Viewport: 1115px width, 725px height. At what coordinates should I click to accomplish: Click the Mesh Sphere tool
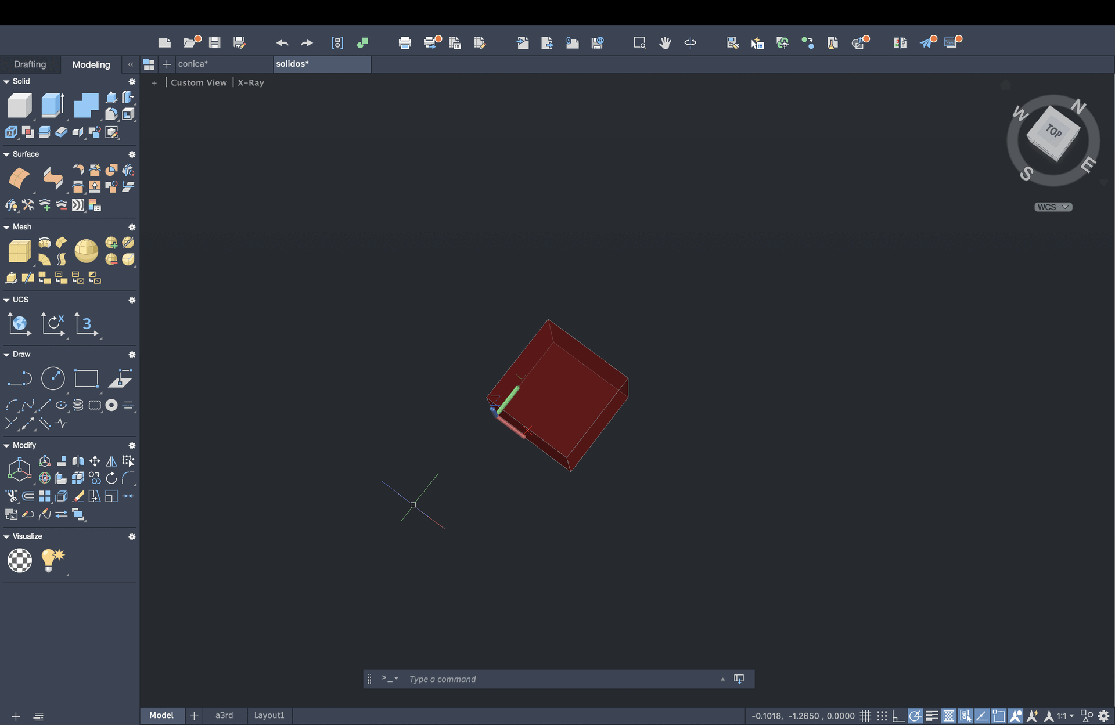tap(86, 251)
